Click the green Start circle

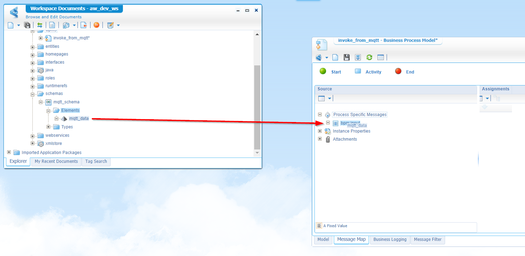(323, 71)
